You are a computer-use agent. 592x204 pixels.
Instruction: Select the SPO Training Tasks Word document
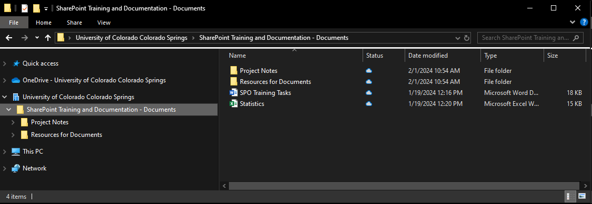[x=265, y=93]
